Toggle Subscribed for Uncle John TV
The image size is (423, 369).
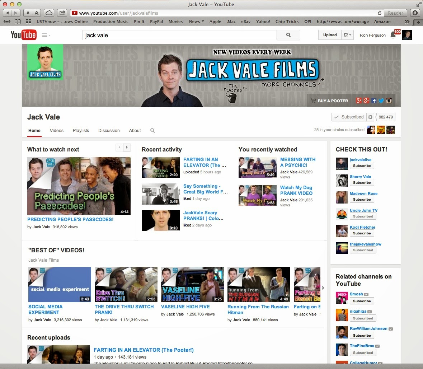(x=363, y=216)
